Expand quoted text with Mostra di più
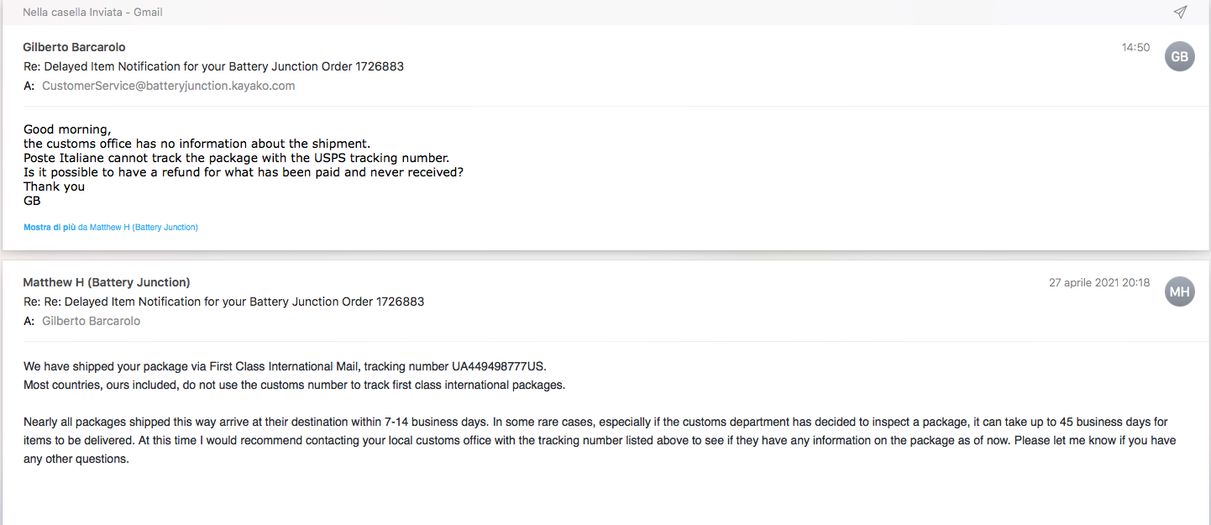Viewport: 1211px width, 525px height. pos(50,227)
